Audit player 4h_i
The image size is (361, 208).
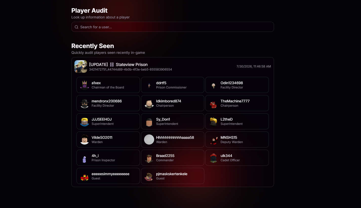pyautogui.click(x=108, y=158)
